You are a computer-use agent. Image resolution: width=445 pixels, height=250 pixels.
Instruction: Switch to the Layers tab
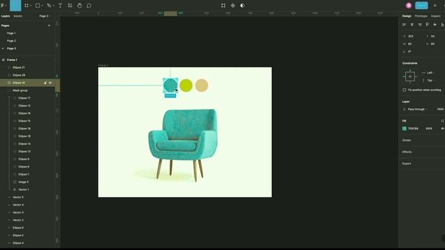coord(6,16)
